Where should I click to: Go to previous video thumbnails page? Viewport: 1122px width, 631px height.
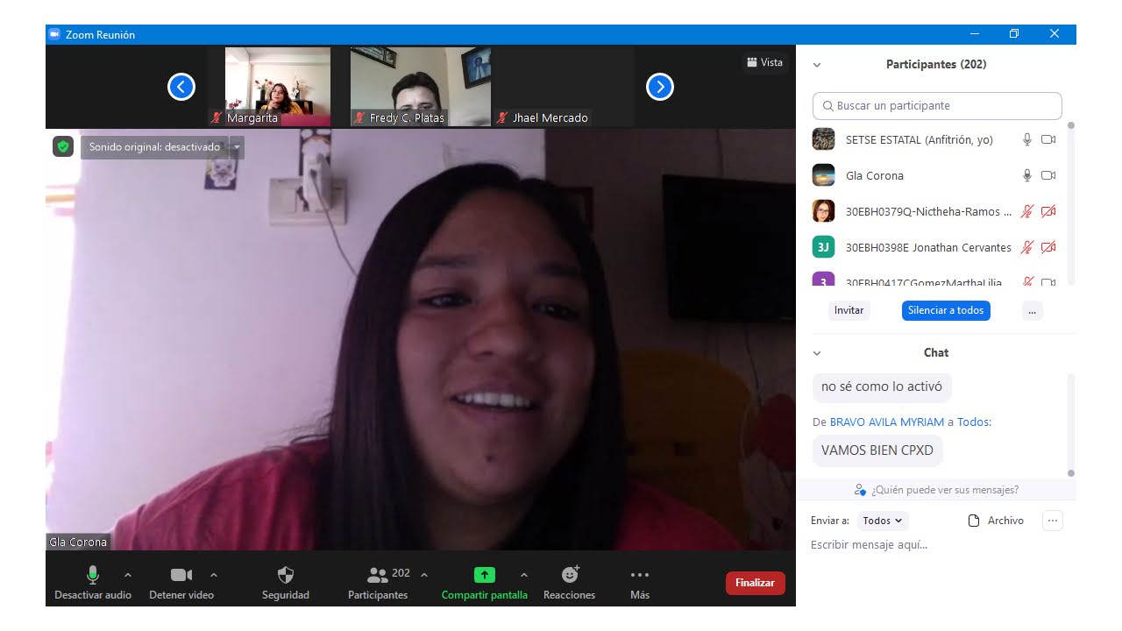tap(181, 87)
